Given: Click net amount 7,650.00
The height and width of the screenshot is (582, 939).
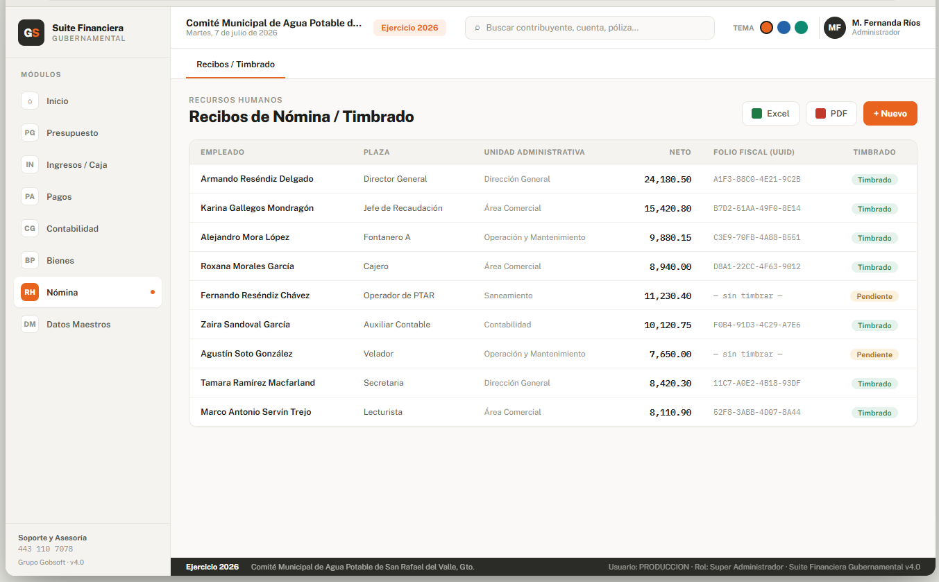Looking at the screenshot, I should (x=670, y=354).
